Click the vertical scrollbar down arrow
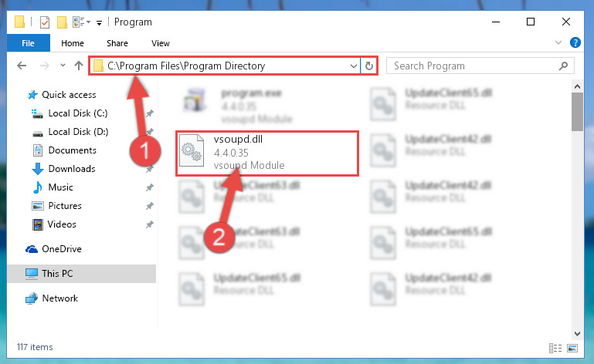 (x=577, y=334)
